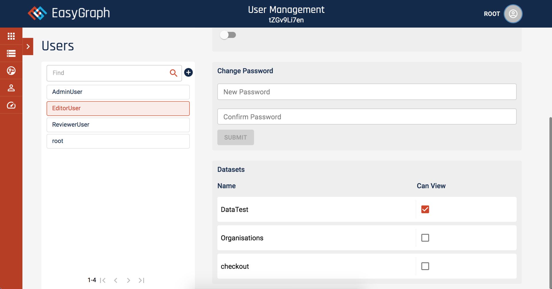Click the search magnifier icon

coord(173,73)
